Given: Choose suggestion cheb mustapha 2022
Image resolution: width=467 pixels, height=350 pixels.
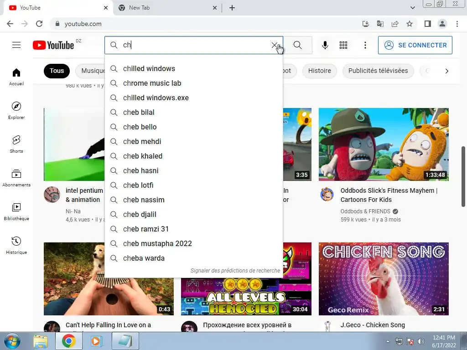Looking at the screenshot, I should coord(193,243).
